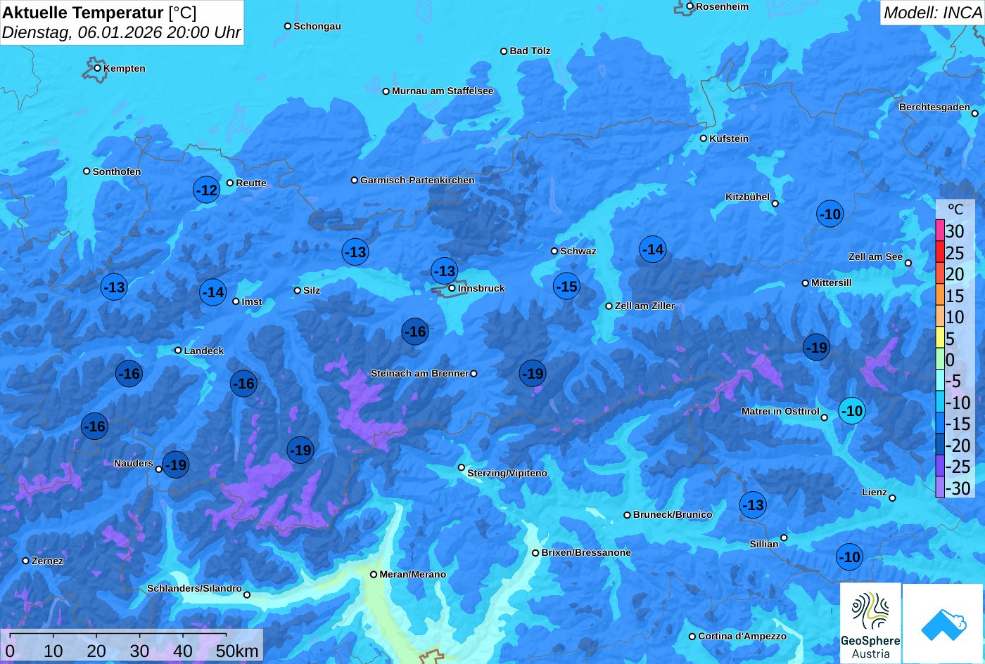Screen dimensions: 985x664
Task: Click the "℃" unit header of the legend
Action: point(955,209)
